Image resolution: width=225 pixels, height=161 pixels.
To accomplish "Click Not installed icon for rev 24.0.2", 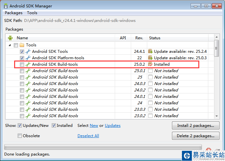I will point(150,90).
